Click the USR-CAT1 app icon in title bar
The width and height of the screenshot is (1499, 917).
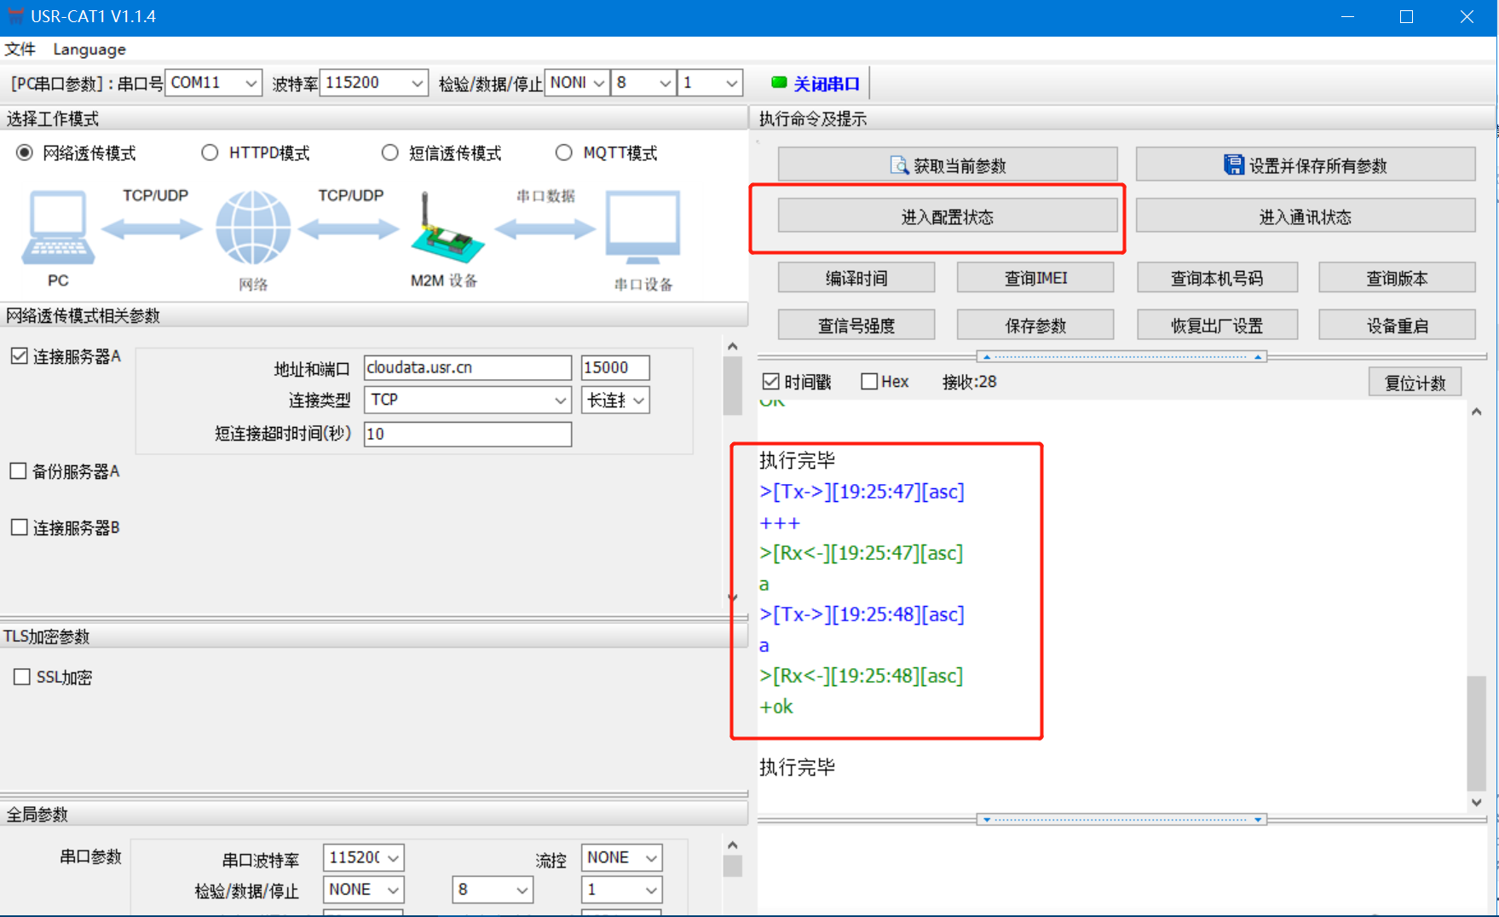(x=15, y=16)
